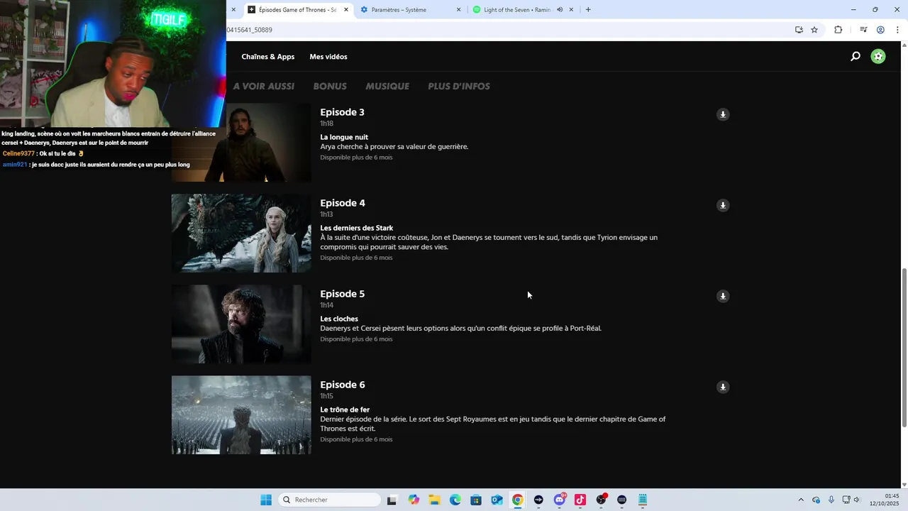Open the PLUS D'INFOS section tab
The height and width of the screenshot is (511, 908).
[x=459, y=86]
